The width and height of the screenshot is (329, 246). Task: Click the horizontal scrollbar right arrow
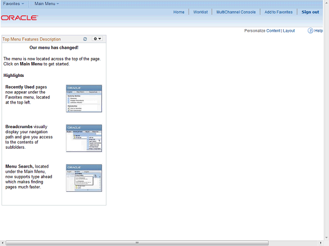click(x=321, y=243)
